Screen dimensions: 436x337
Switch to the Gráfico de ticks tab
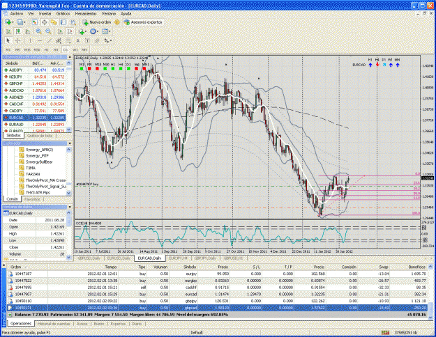coord(40,136)
